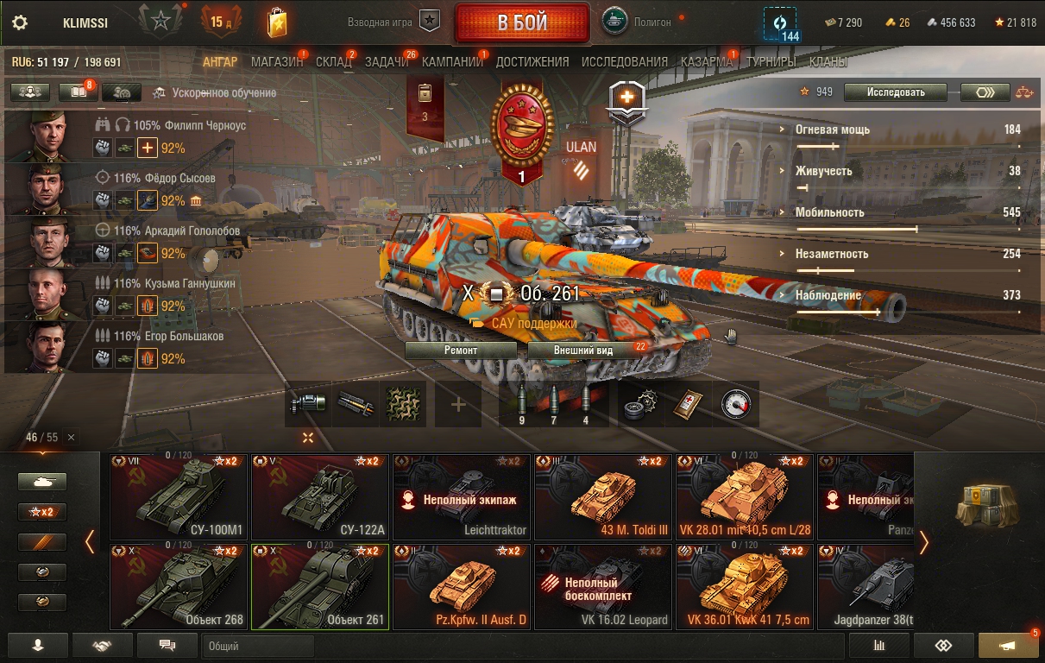Screen dimensions: 1045x663
Task: Open the МАГАЗИН tab
Action: 277,62
